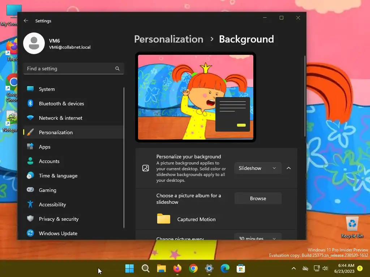This screenshot has height=277, width=370.
Task: Show hidden icons in system tray
Action: pos(293,268)
